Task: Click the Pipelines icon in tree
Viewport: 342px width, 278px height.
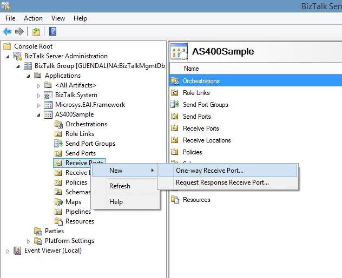Action: tap(58, 212)
